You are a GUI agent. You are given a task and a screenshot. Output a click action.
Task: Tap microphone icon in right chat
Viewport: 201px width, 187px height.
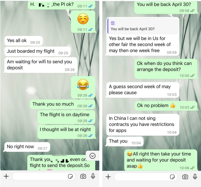[x=195, y=177]
